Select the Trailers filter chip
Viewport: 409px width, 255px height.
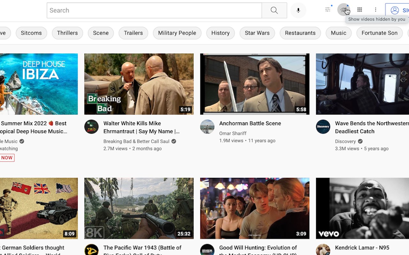click(133, 33)
